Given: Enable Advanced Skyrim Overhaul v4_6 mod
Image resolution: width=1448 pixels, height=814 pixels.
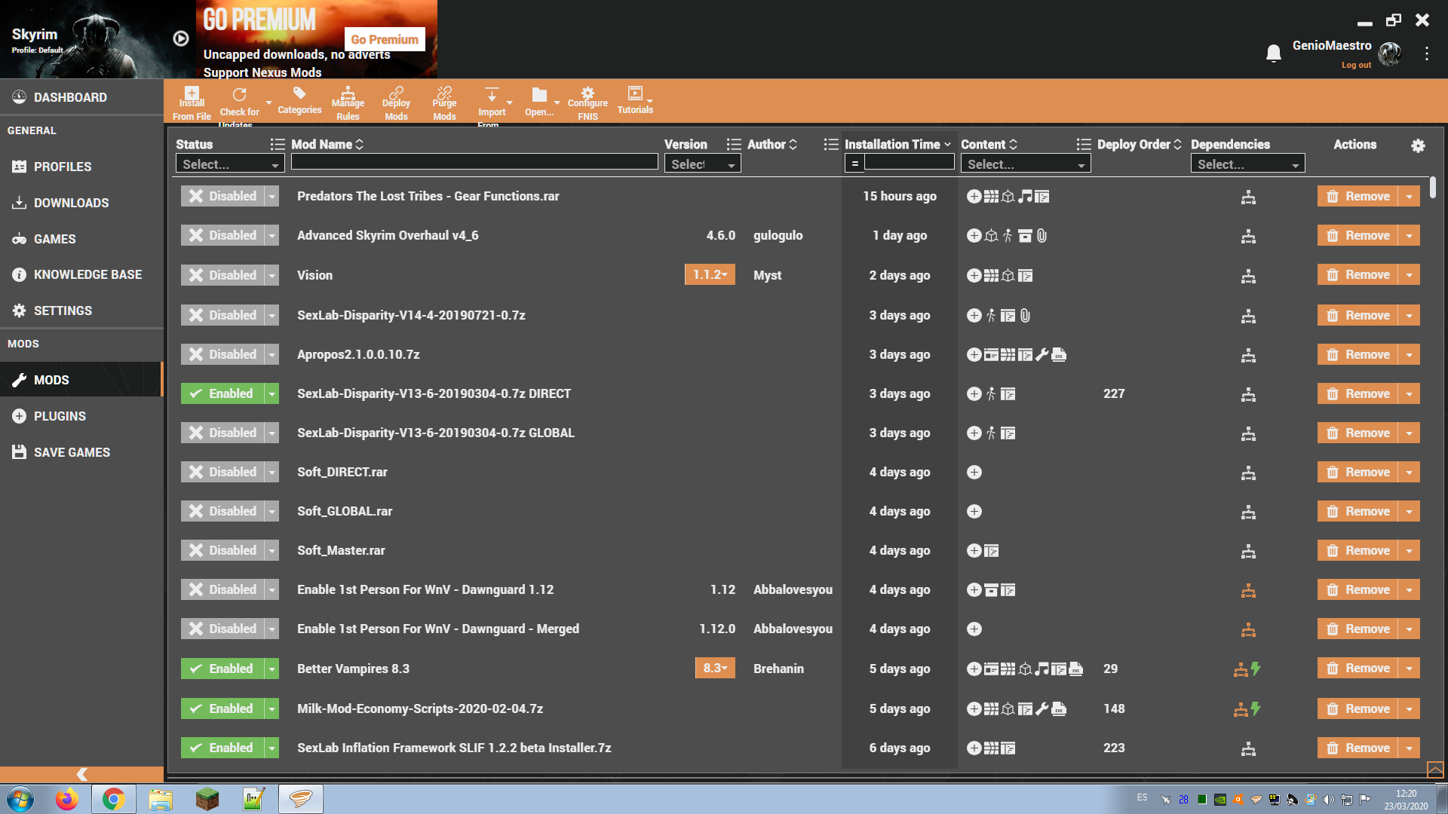Looking at the screenshot, I should [223, 235].
